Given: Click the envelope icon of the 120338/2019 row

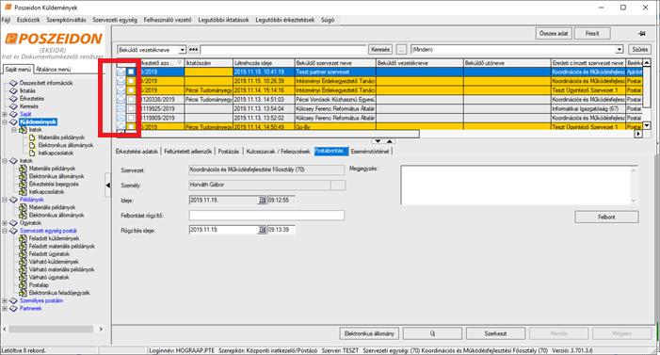Looking at the screenshot, I should [x=121, y=100].
